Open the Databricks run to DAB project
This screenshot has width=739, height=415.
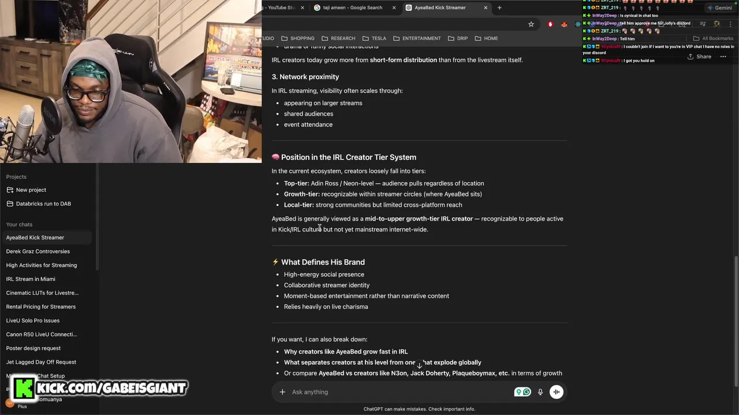pyautogui.click(x=43, y=203)
